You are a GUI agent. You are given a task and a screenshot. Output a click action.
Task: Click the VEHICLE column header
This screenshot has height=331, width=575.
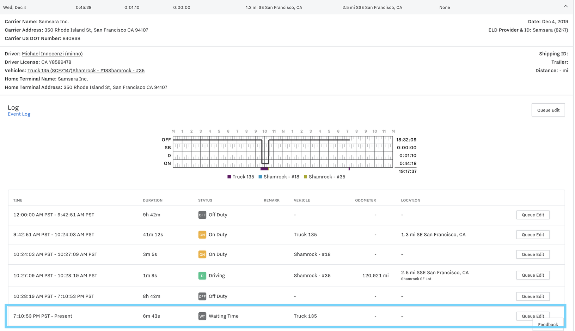(x=302, y=200)
